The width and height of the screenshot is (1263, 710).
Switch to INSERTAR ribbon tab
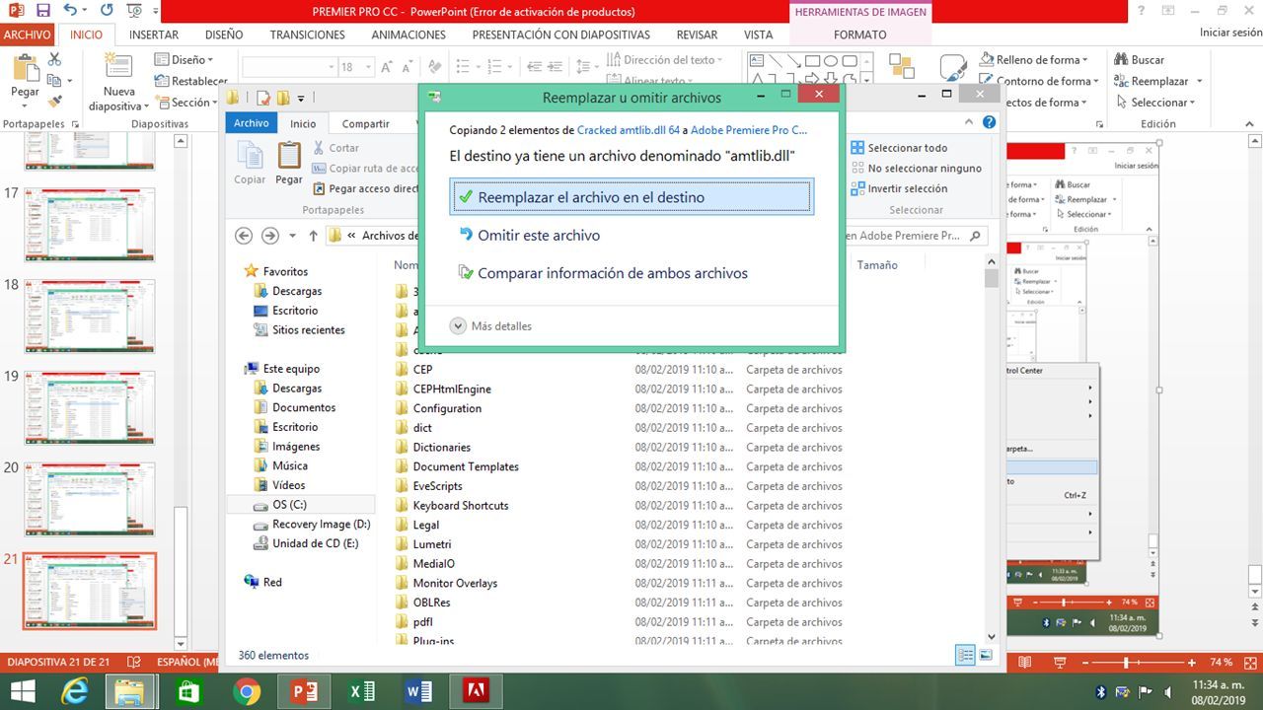(x=154, y=35)
